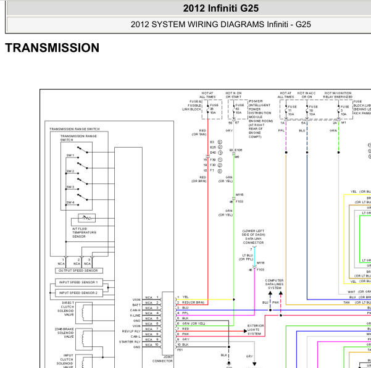Click the '4 PPL' wire label
371x368 pixels.
183,313
